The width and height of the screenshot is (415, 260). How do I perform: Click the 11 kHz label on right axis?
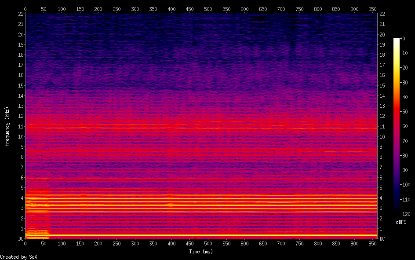click(382, 127)
